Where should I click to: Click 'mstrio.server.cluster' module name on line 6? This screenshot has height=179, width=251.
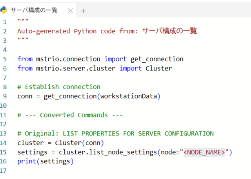(76, 69)
